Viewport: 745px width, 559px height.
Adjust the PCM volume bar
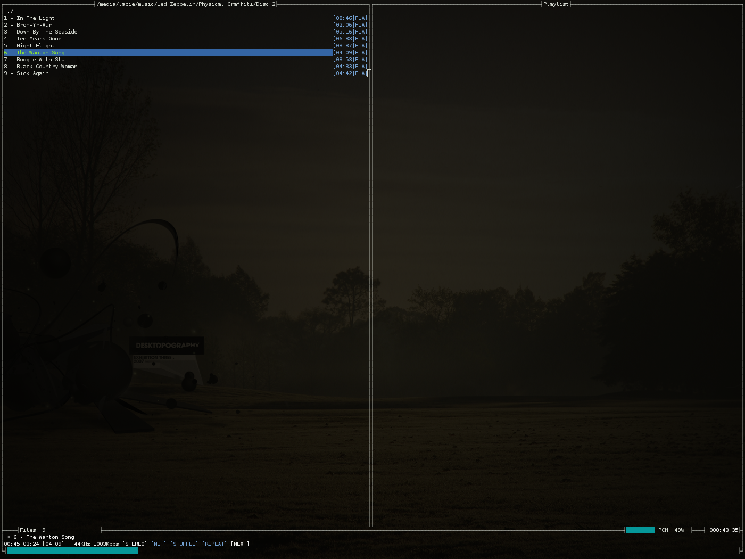pos(641,530)
